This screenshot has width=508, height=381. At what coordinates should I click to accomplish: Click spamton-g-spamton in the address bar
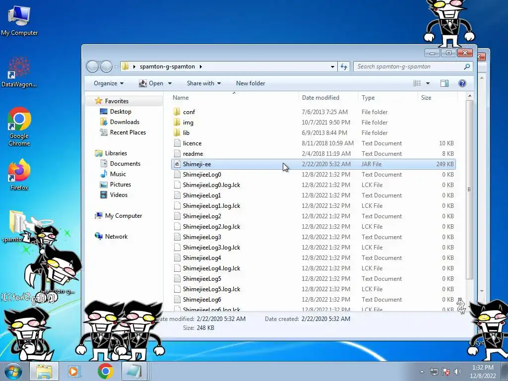[167, 66]
